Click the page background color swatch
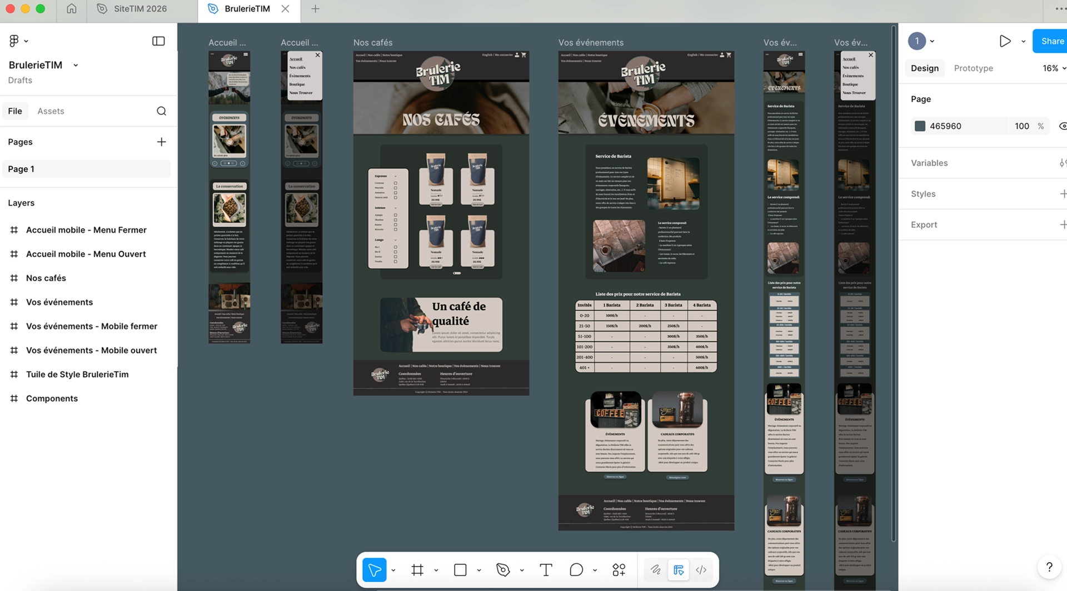Viewport: 1067px width, 591px height. click(x=920, y=126)
